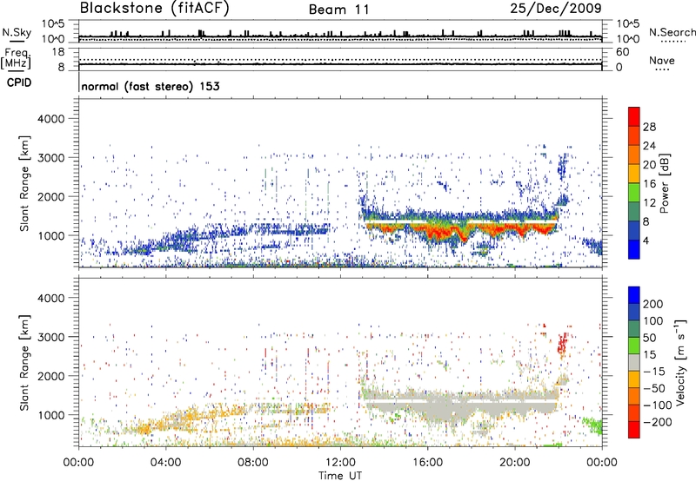Click the blue 200 velocity swatch

pos(634,295)
